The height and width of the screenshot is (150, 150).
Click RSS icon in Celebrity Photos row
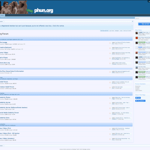[x=110, y=98]
